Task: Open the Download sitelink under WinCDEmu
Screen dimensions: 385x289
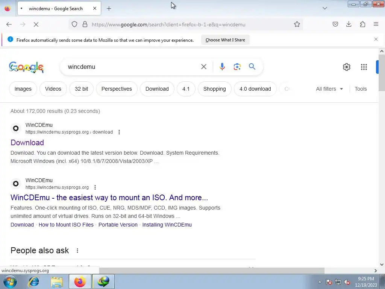Action: coord(22,225)
